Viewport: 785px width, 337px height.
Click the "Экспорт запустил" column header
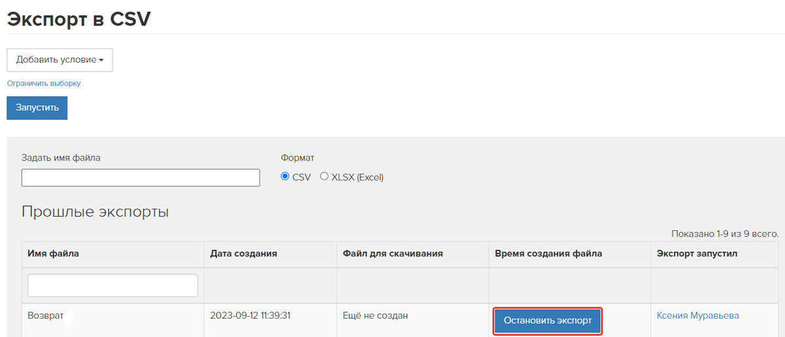pyautogui.click(x=697, y=253)
